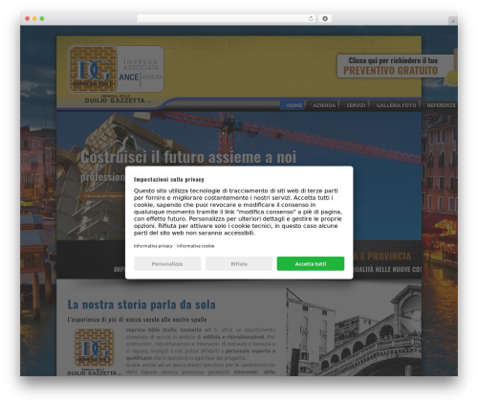
Task: Click the round icon right of address bar
Action: tap(325, 18)
